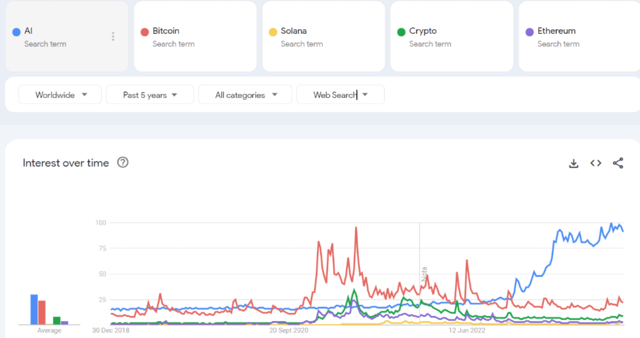Select the blue AI color dot
640x338 pixels.
coord(17,32)
